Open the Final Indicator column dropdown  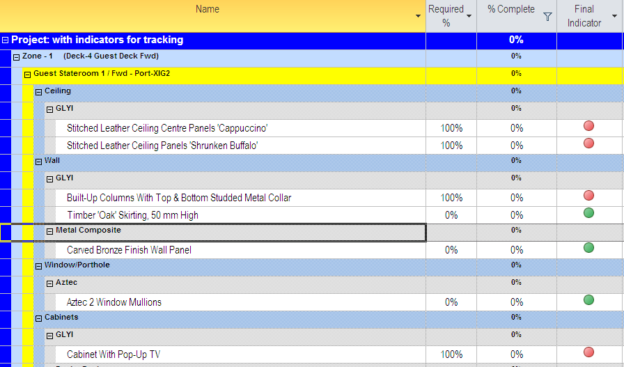[x=614, y=16]
